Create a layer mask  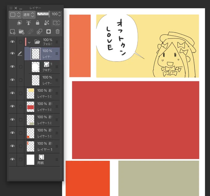(x=48, y=32)
